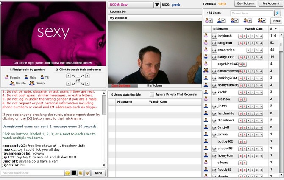
Task: Click the b button for ladykush
Action: pyautogui.click(x=240, y=36)
